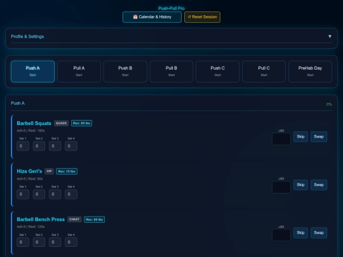Screen dimensions: 343x257
Task: Click Set 2 reps field of Barbell Squats
Action: (x=39, y=146)
